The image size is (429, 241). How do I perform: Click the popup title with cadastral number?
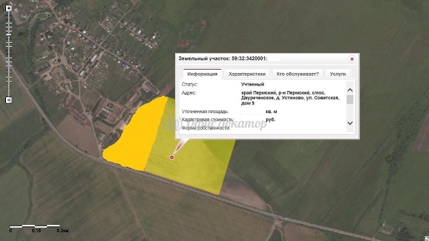(x=223, y=58)
